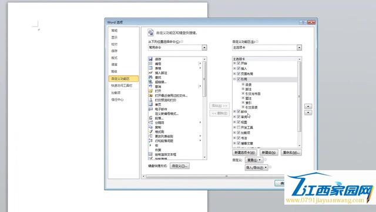Click the keyboard shortcuts 自定义 button
This screenshot has width=376, height=212.
coord(180,166)
